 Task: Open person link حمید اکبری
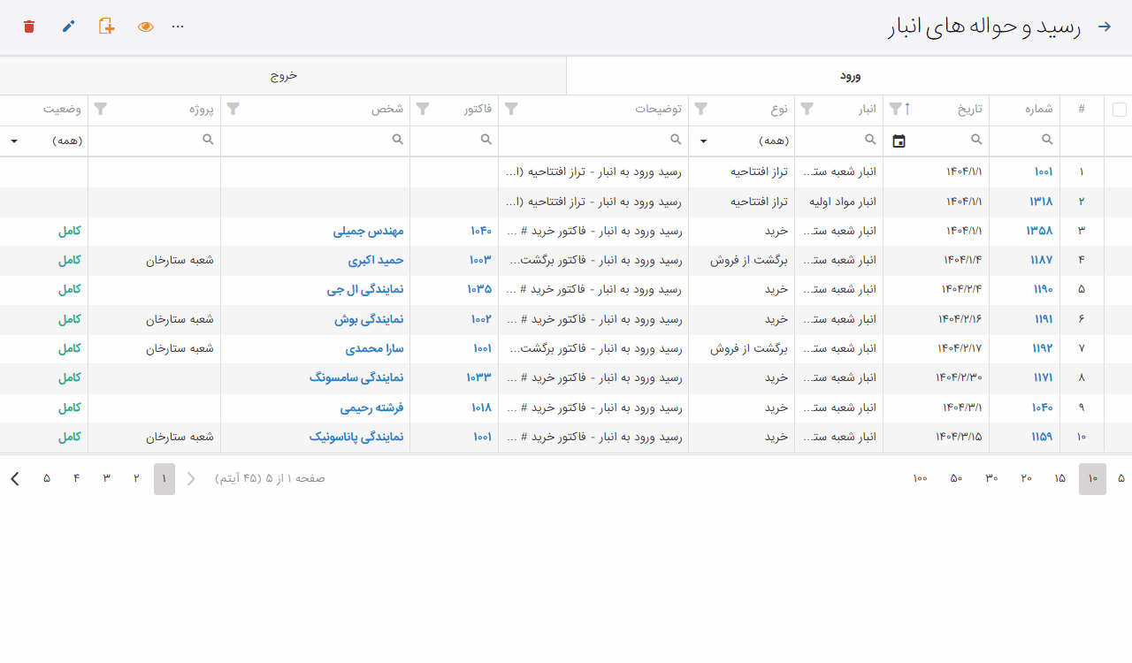click(x=376, y=261)
